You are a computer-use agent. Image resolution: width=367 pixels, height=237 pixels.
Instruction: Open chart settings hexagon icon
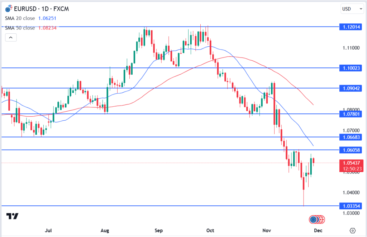(x=352, y=230)
